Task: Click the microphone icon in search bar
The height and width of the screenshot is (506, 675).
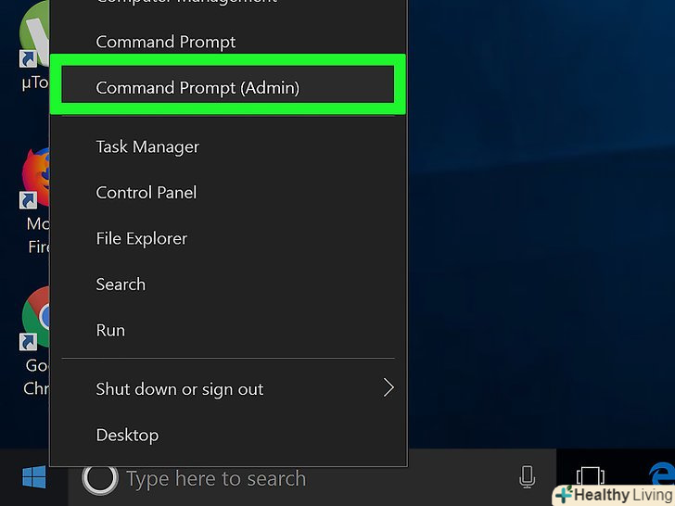Action: click(527, 478)
